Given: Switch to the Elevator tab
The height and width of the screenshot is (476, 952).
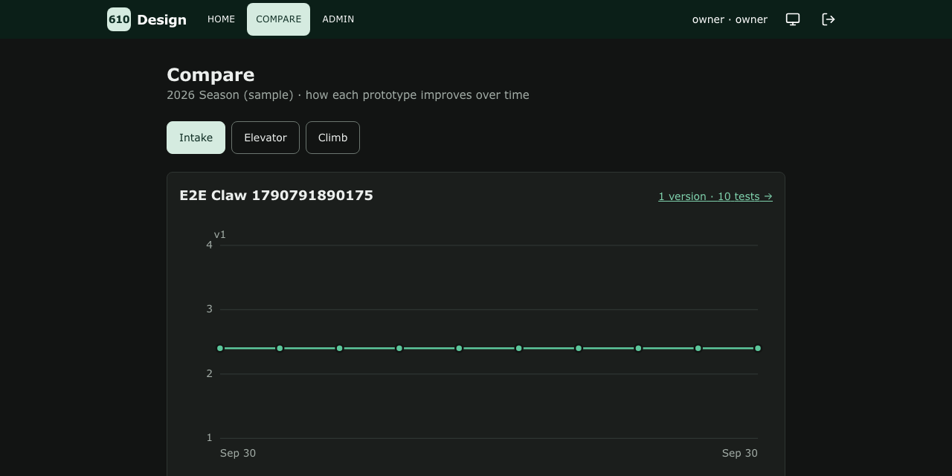Looking at the screenshot, I should tap(266, 138).
